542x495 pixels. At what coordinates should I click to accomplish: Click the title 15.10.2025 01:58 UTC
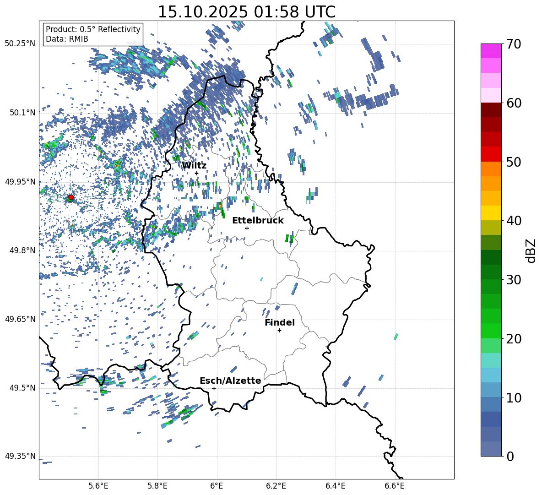(x=246, y=12)
